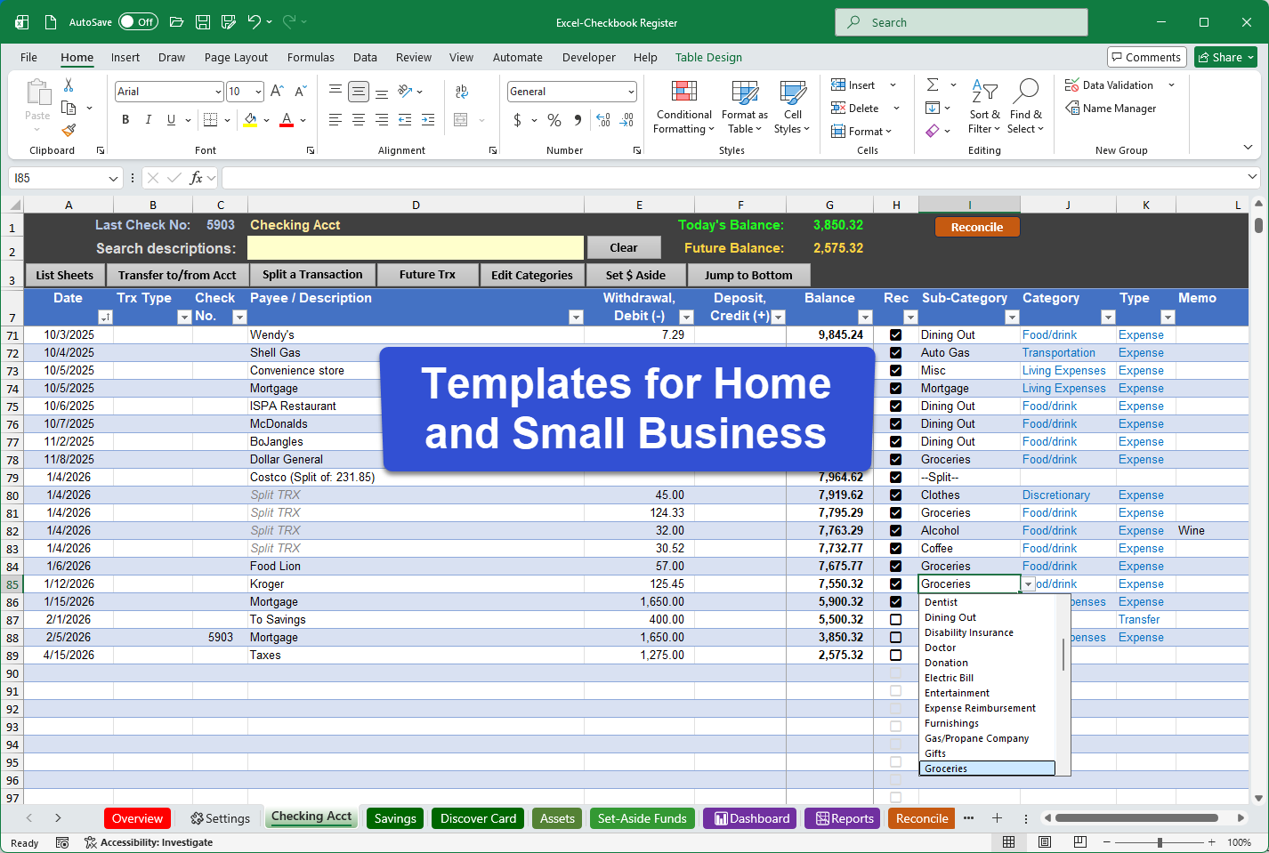Open the Dashboard sheet tab
Viewport: 1269px width, 853px height.
pos(749,817)
